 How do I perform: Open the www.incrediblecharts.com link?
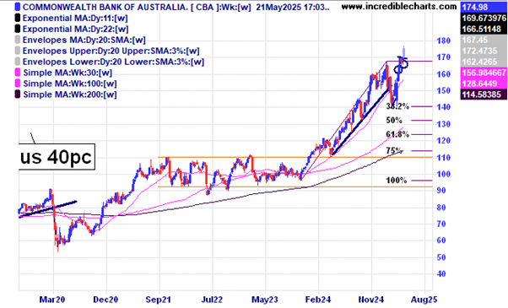[x=399, y=6]
